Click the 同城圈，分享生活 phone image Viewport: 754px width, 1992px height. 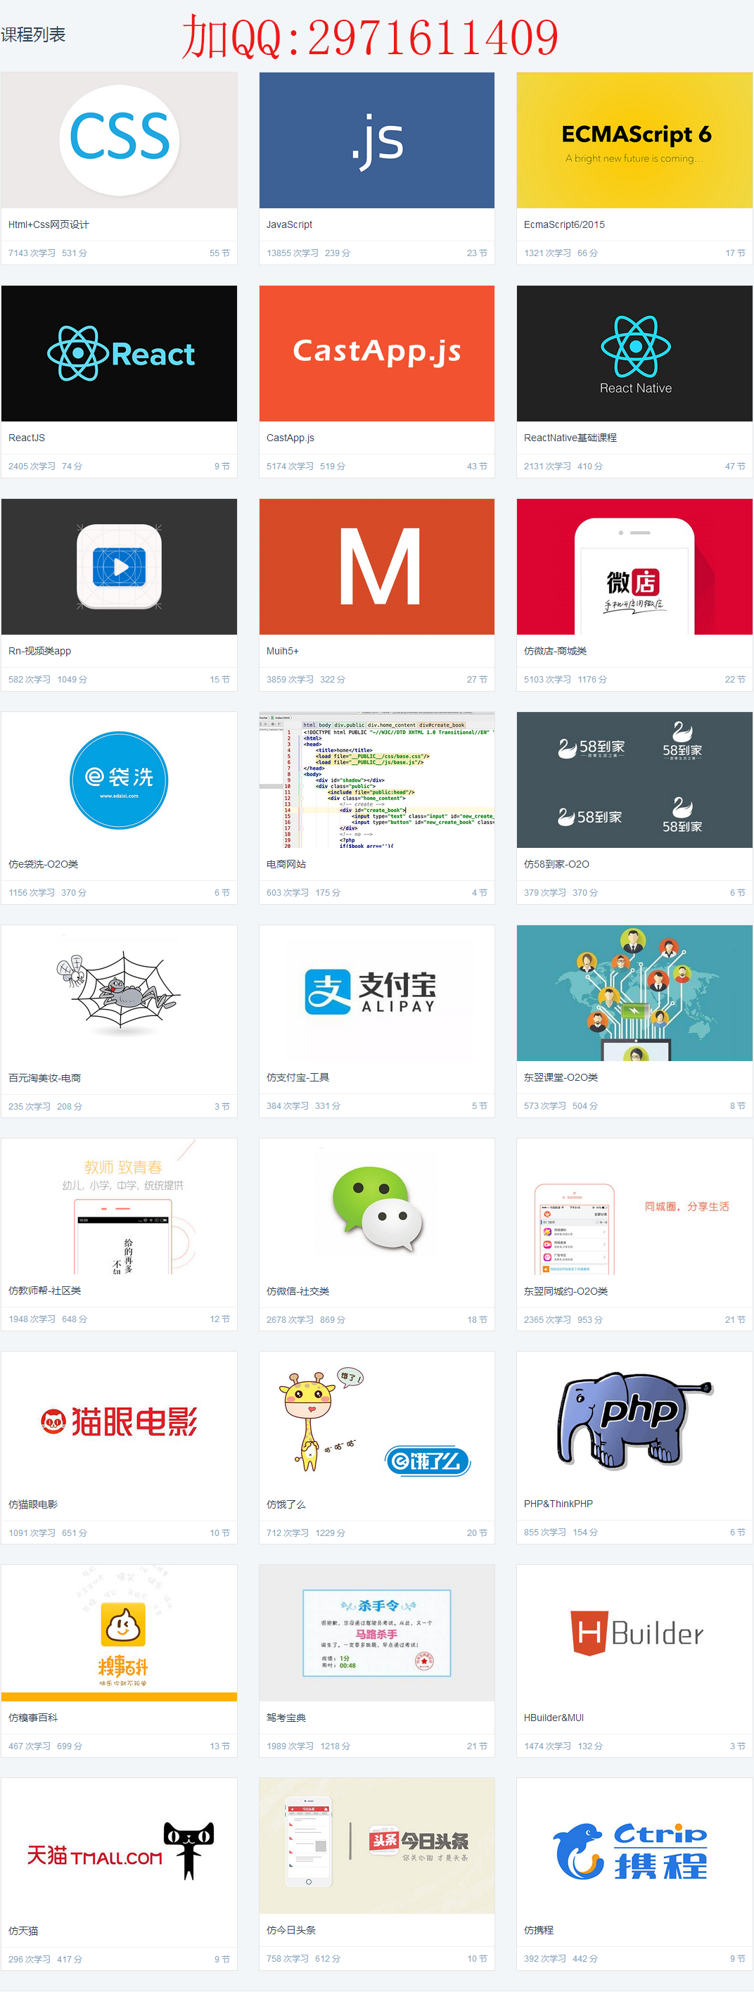pyautogui.click(x=634, y=1206)
